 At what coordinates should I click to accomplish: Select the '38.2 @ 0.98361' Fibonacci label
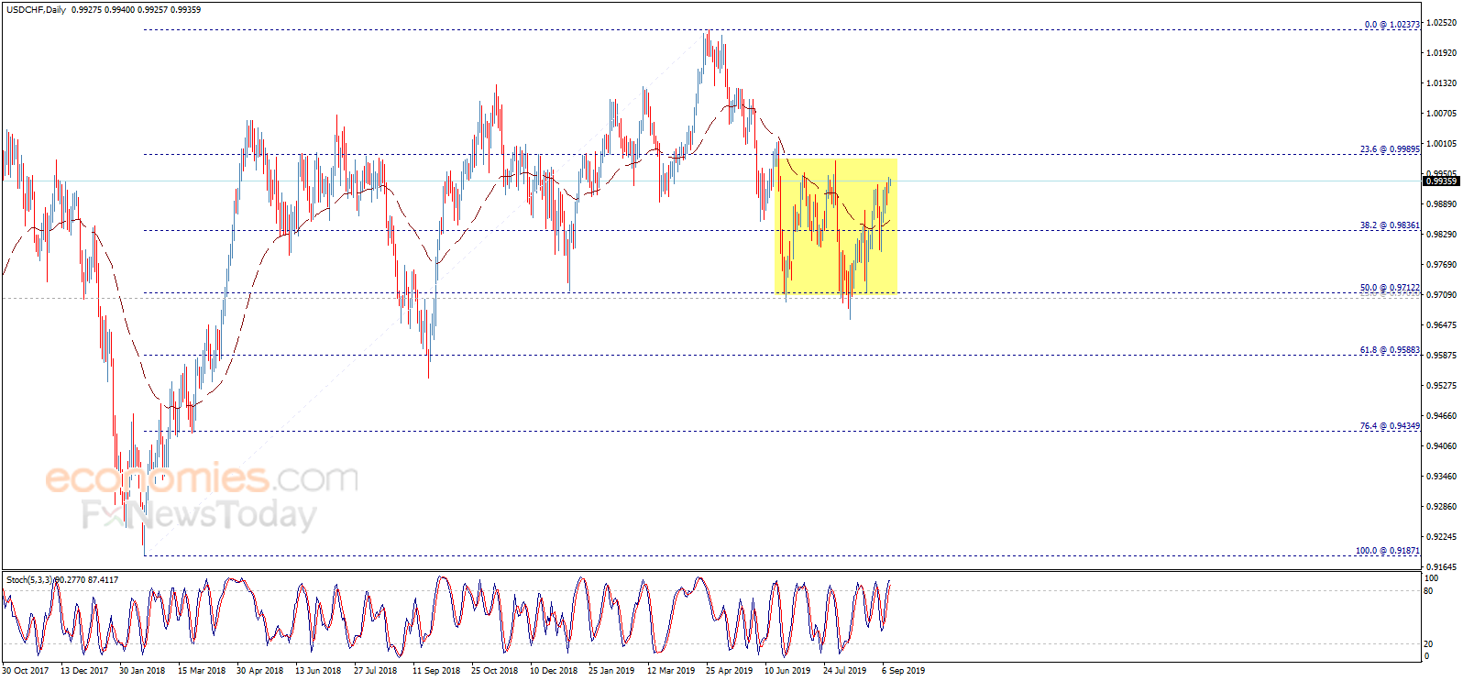coord(1390,225)
